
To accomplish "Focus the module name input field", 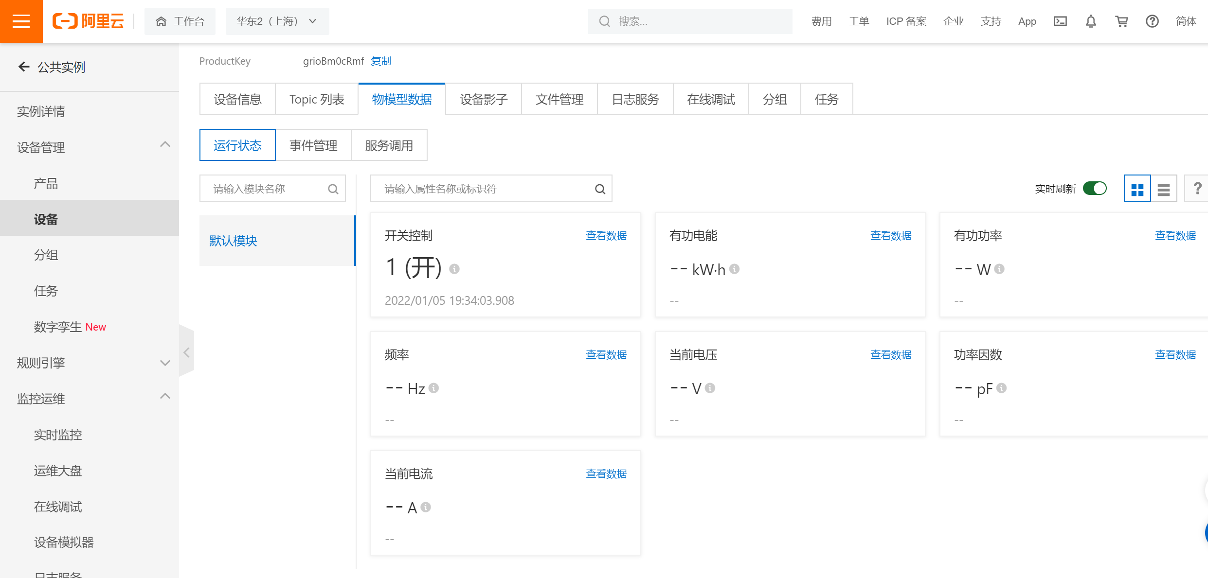I will 272,189.
